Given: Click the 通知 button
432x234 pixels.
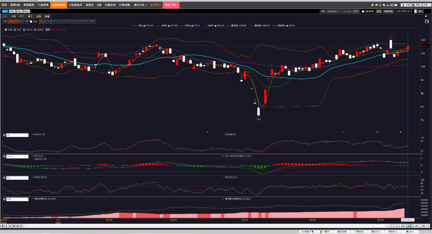Looking at the screenshot, I should [x=420, y=11].
